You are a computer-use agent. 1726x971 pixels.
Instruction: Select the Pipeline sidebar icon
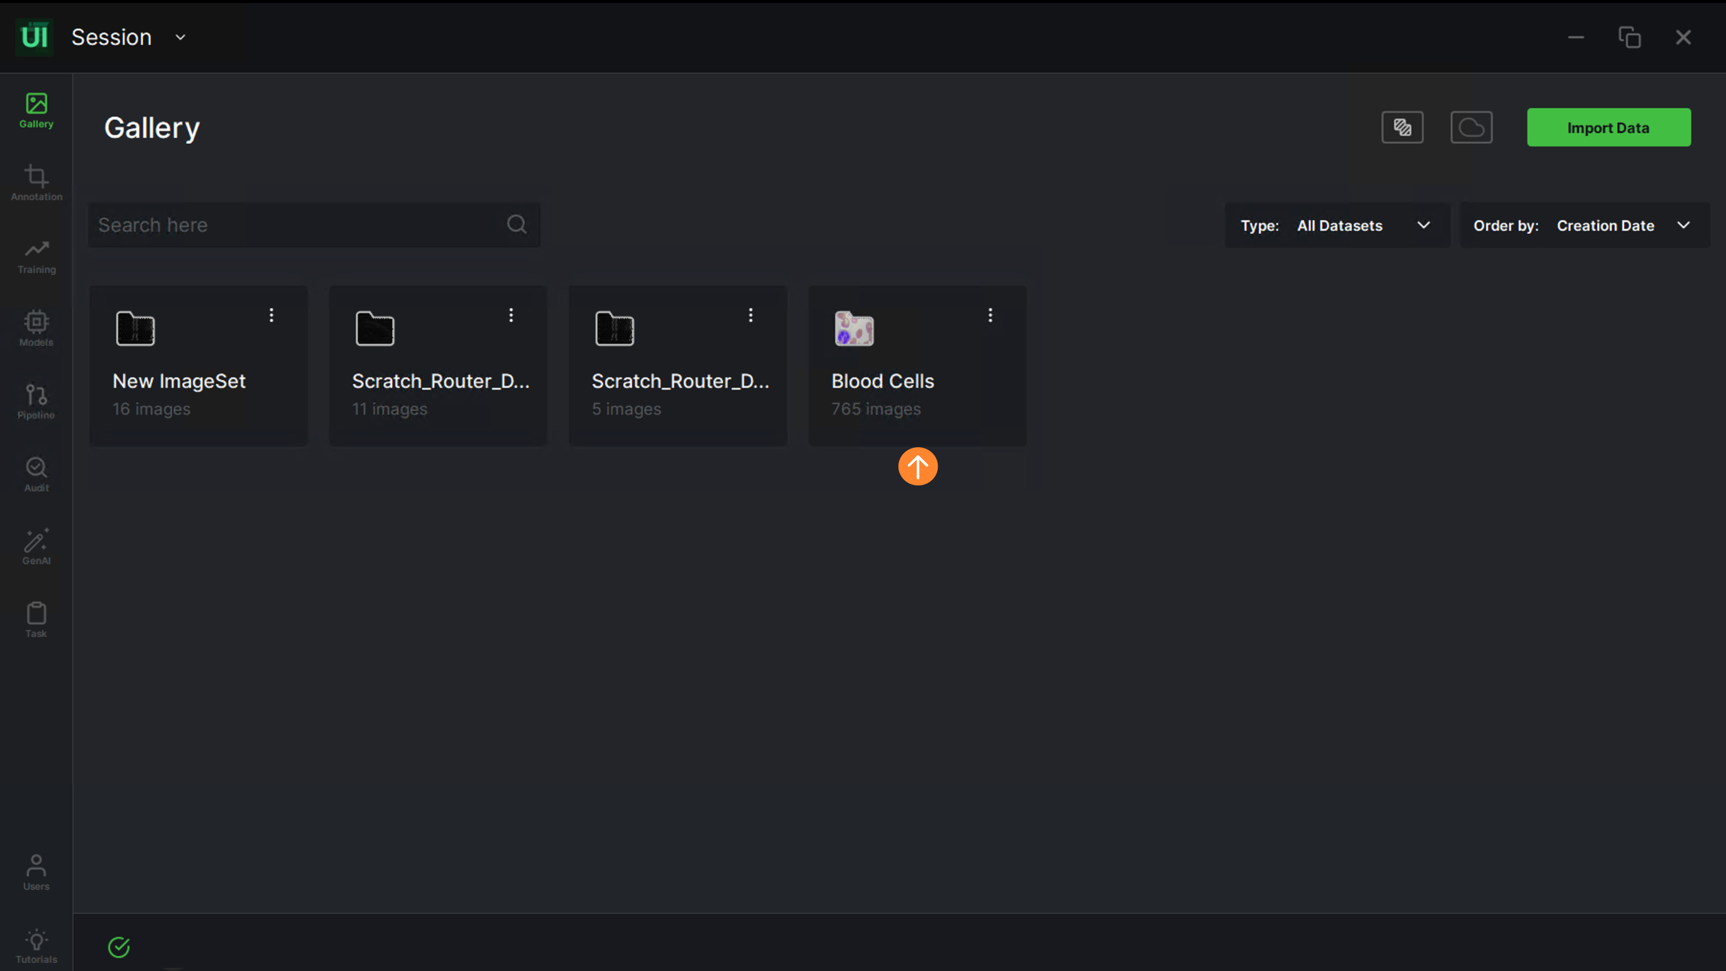click(36, 401)
